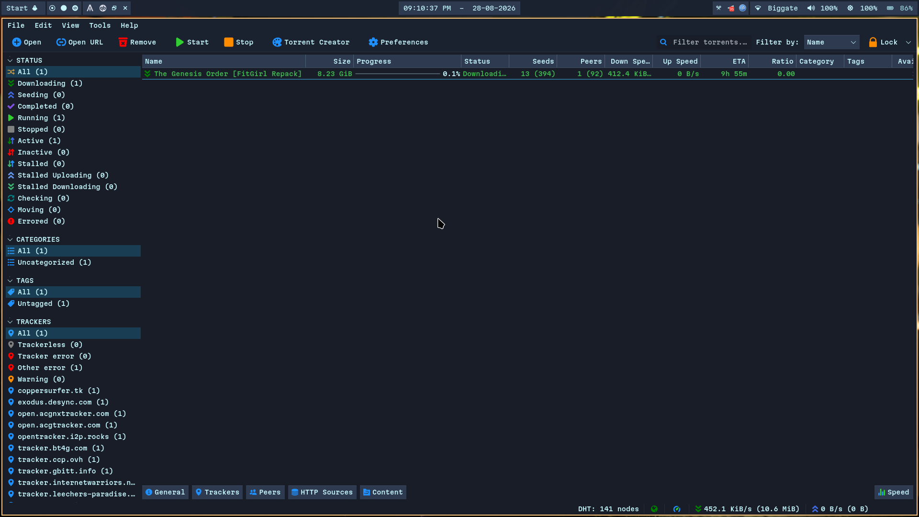
Task: Select the Active (1) status filter
Action: 73,141
